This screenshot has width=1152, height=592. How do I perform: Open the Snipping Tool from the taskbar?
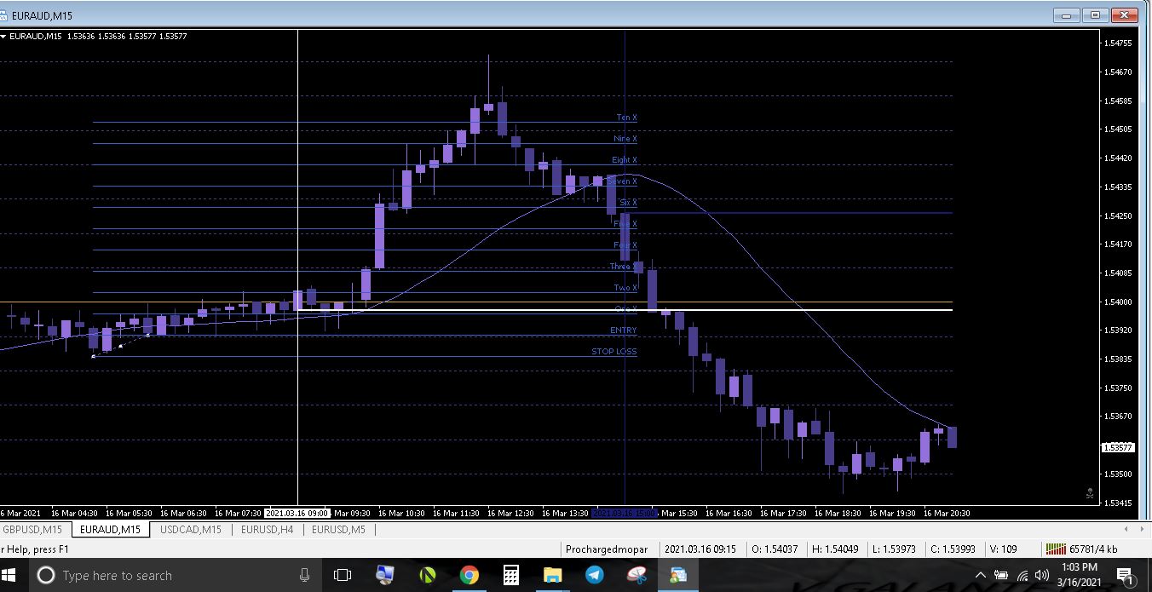[636, 576]
